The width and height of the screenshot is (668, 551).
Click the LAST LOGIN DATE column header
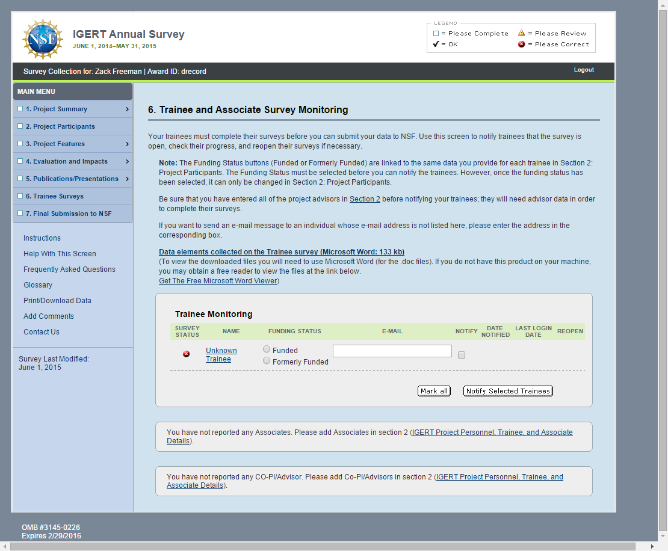pos(533,331)
